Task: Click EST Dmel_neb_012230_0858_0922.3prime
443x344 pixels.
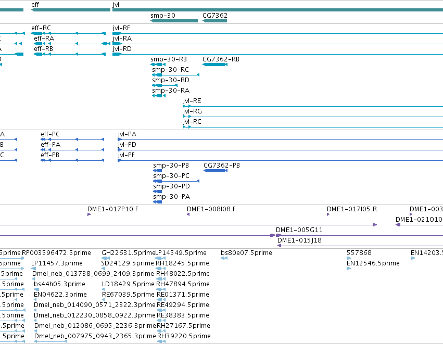Action: (x=35, y=321)
